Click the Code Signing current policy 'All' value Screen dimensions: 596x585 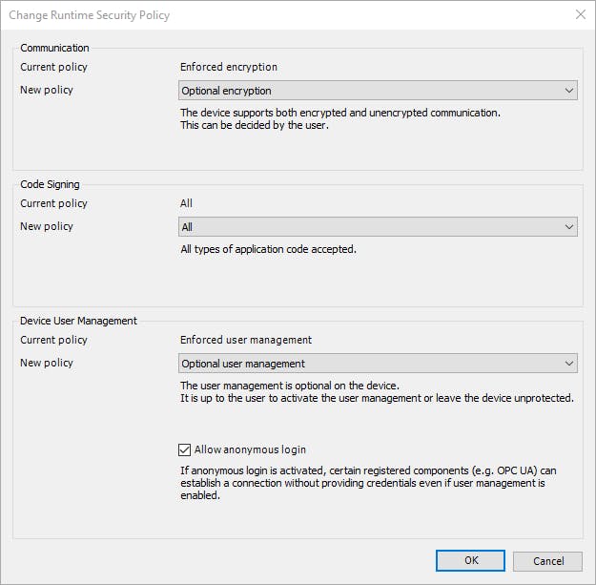(187, 203)
